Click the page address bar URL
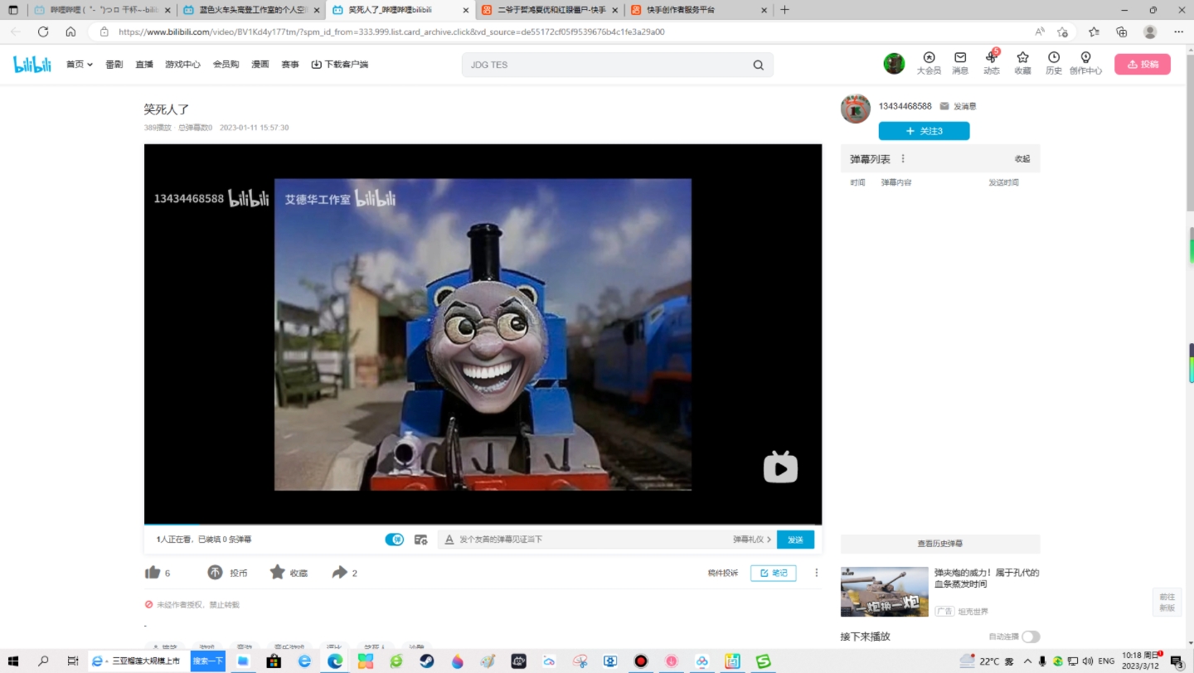Viewport: 1194px width, 673px height. click(x=391, y=31)
